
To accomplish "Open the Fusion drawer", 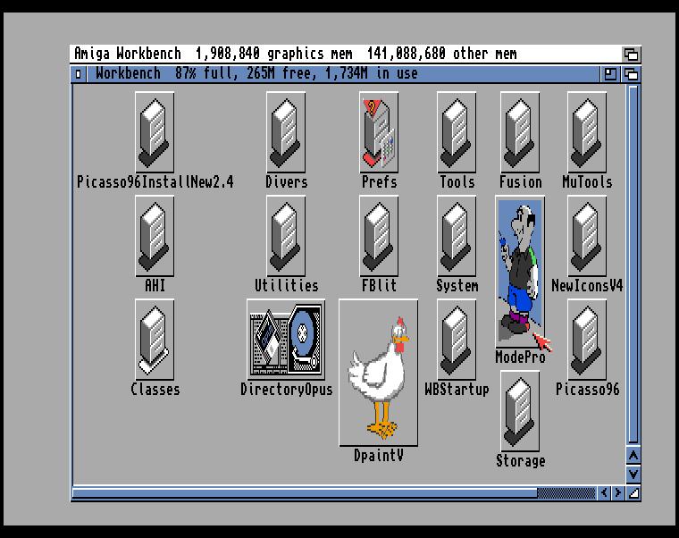I will (520, 132).
